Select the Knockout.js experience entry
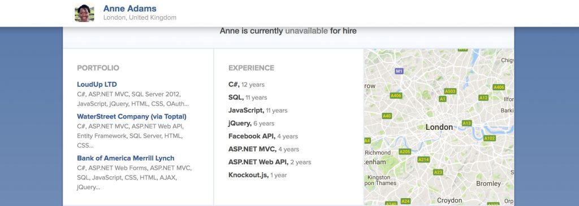This screenshot has height=206, width=579. pos(257,175)
